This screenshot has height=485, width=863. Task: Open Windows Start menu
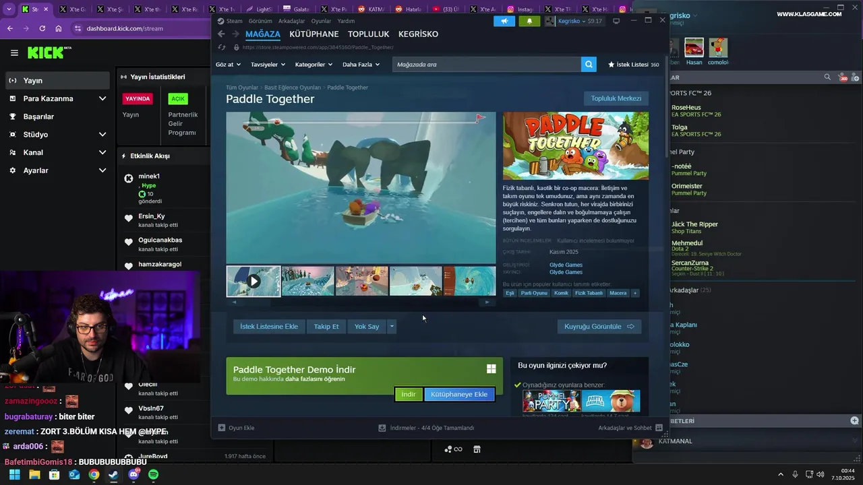click(x=14, y=475)
